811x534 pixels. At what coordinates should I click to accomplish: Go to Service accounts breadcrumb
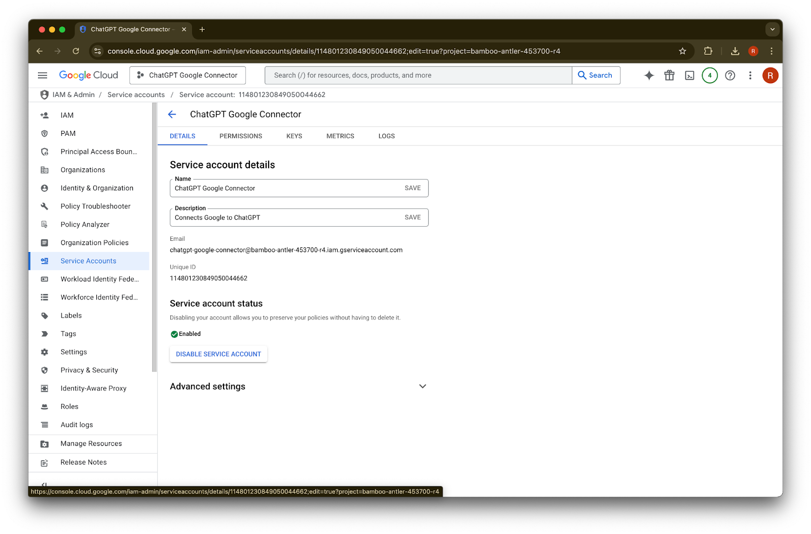tap(136, 95)
